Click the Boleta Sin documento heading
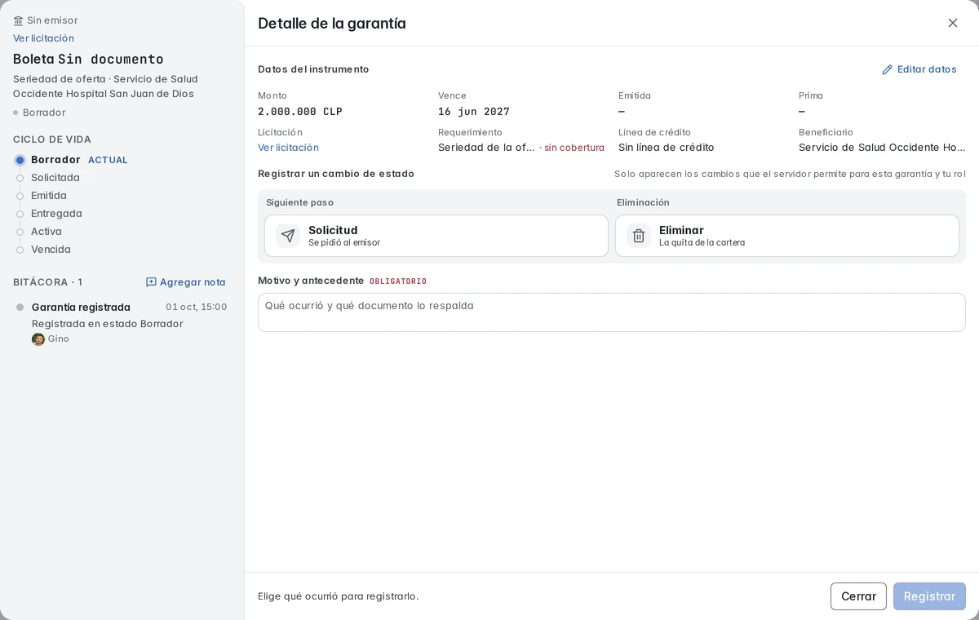 click(x=88, y=59)
